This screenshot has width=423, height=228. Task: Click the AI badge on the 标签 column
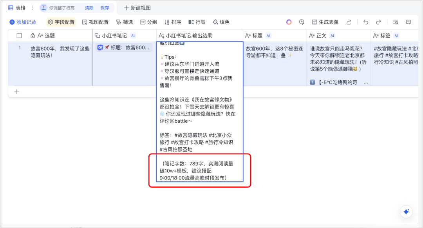tap(396, 36)
